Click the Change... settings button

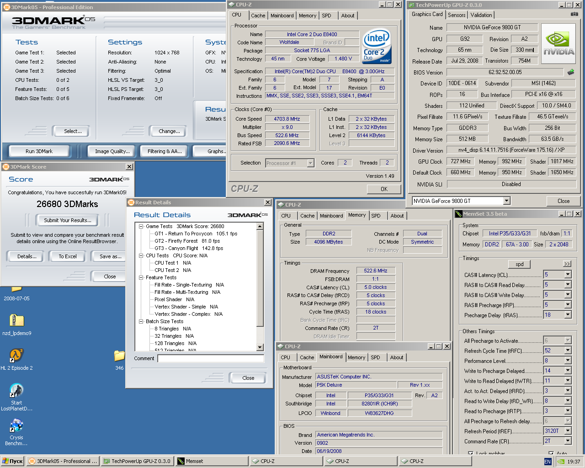pos(169,131)
